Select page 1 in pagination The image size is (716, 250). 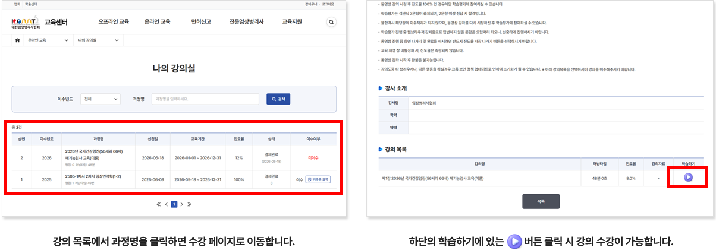[174, 204]
